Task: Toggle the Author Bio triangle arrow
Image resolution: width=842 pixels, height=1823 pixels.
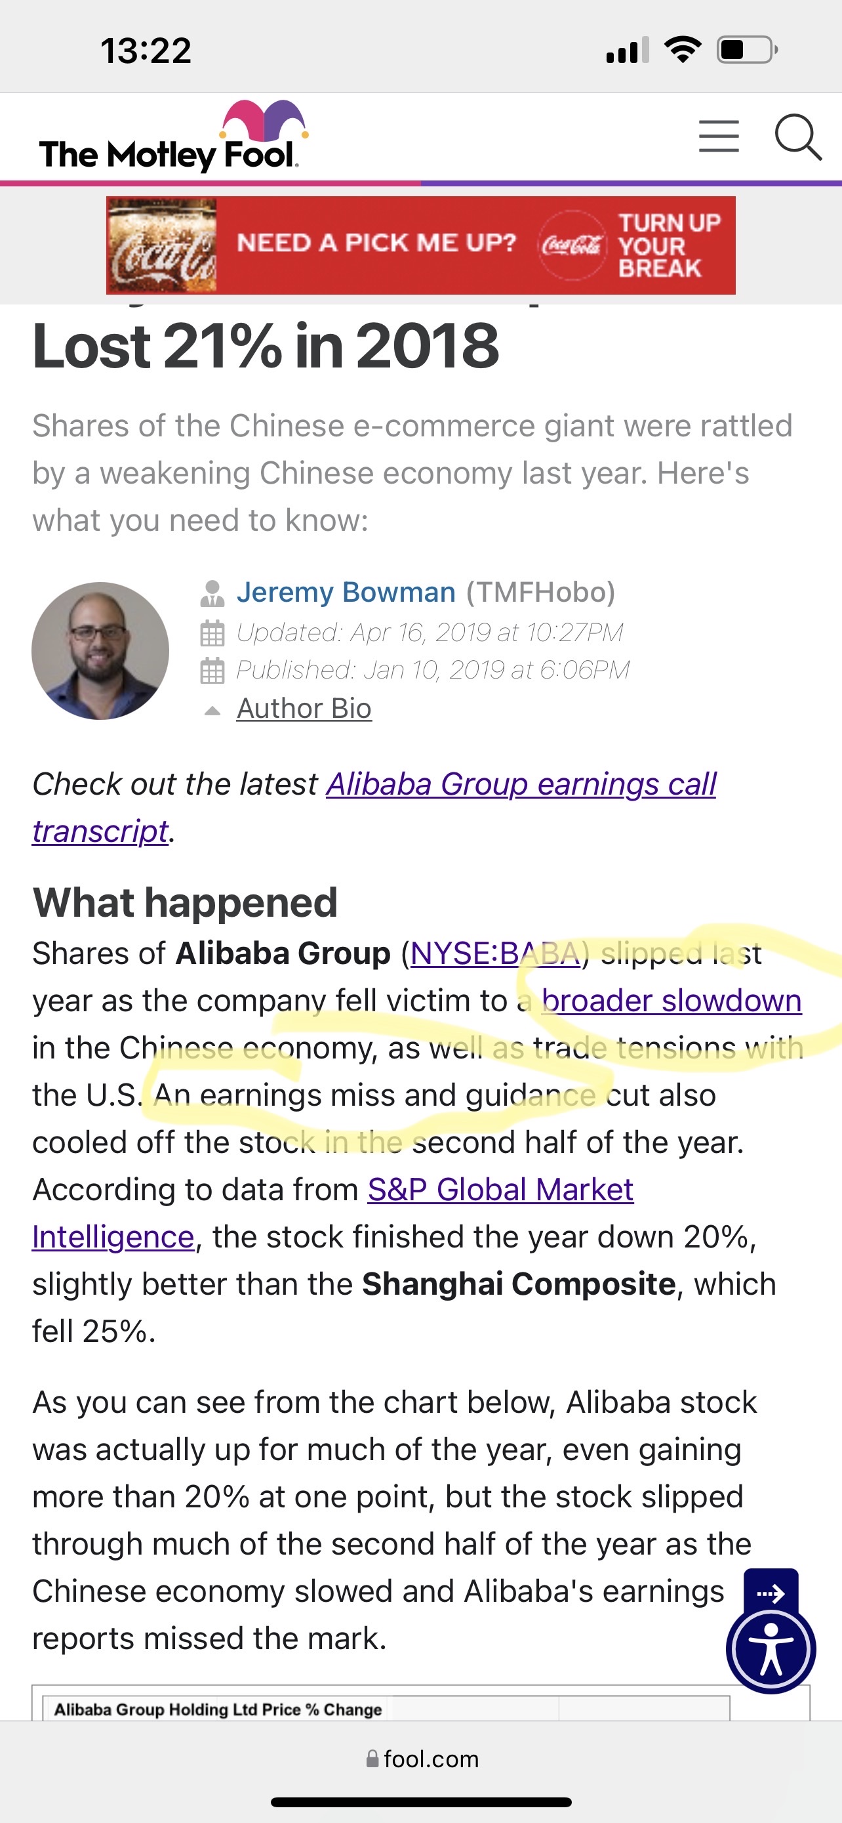Action: click(212, 711)
